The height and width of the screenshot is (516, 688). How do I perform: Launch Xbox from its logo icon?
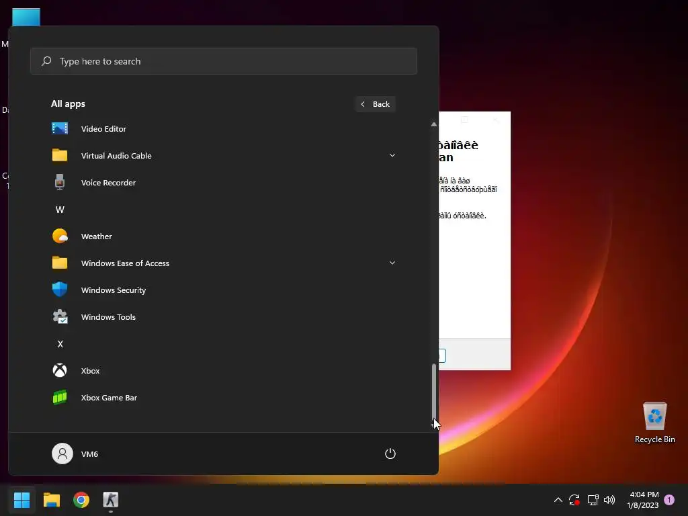[60, 370]
